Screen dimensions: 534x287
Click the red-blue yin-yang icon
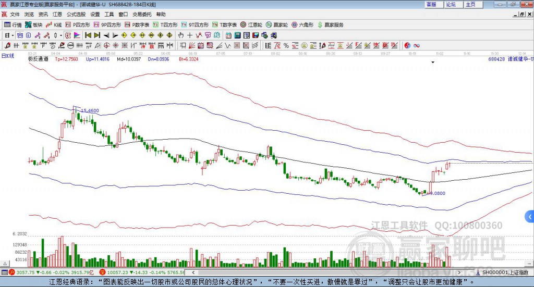(407, 45)
